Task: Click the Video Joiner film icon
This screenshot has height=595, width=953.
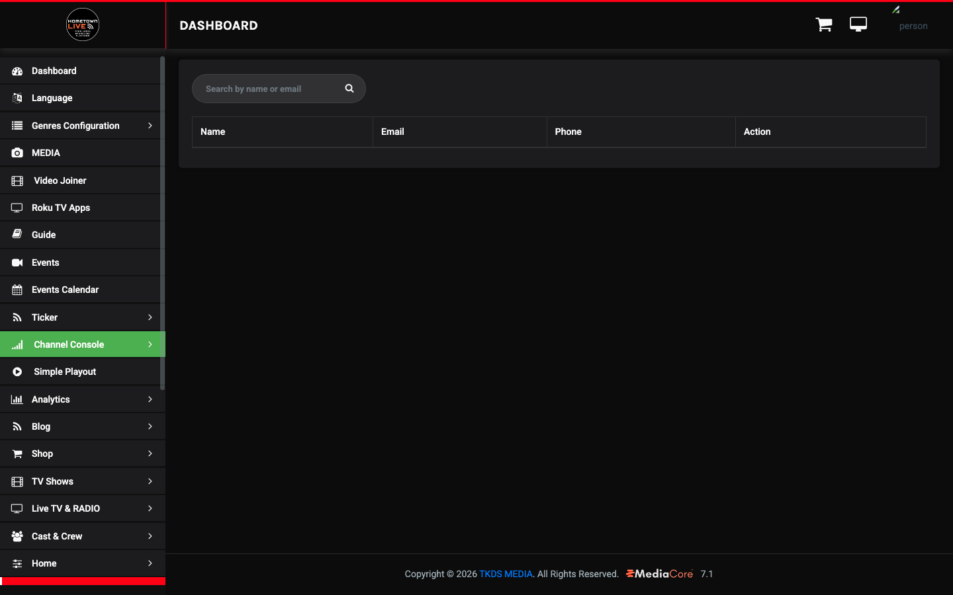Action: click(17, 180)
